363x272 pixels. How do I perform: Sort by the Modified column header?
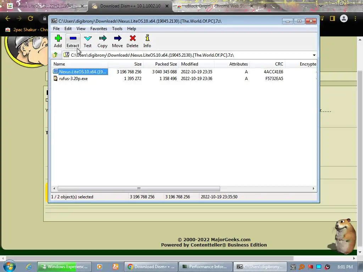[196, 64]
